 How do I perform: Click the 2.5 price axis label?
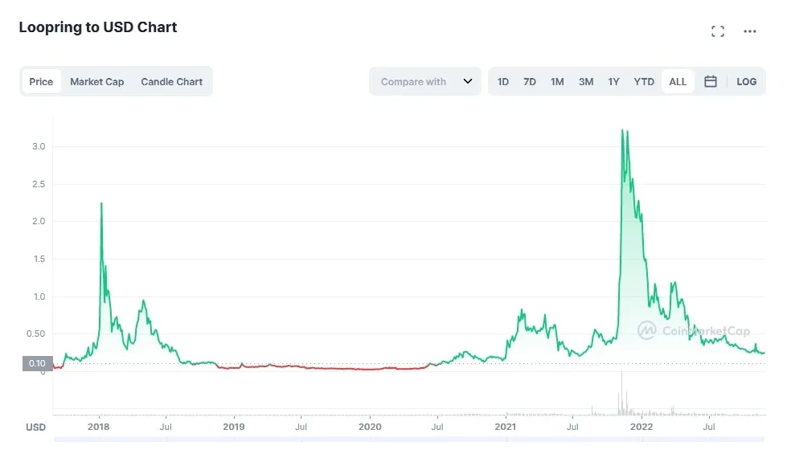[39, 184]
